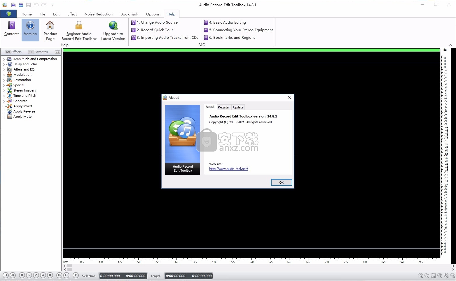Open the quick access toolbar customize dropdown

pyautogui.click(x=52, y=5)
